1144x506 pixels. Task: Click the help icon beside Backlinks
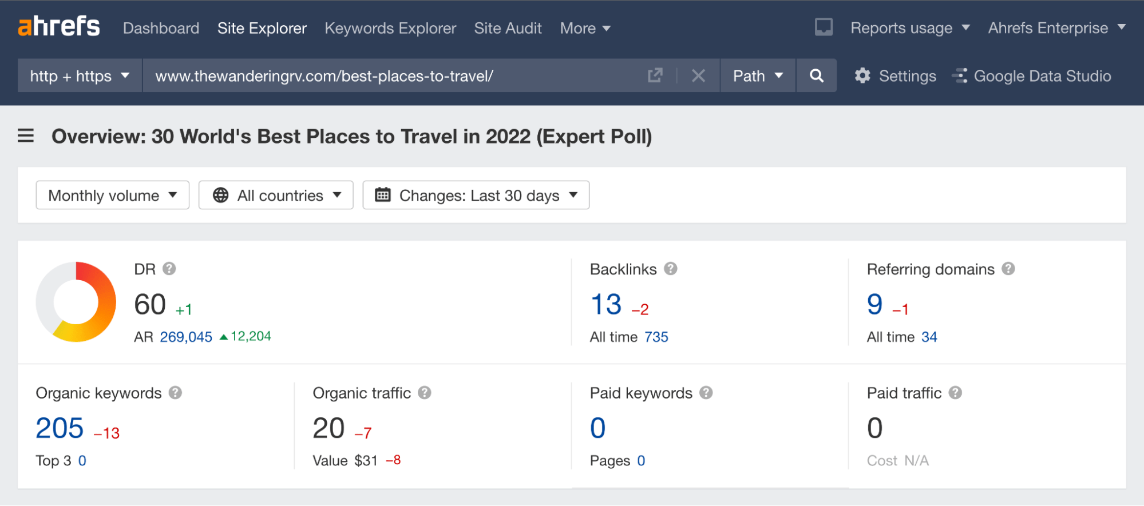pyautogui.click(x=671, y=269)
